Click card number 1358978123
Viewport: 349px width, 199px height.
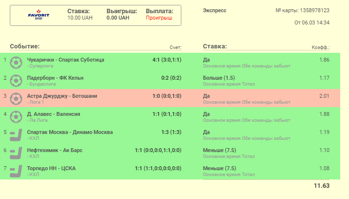pyautogui.click(x=314, y=10)
